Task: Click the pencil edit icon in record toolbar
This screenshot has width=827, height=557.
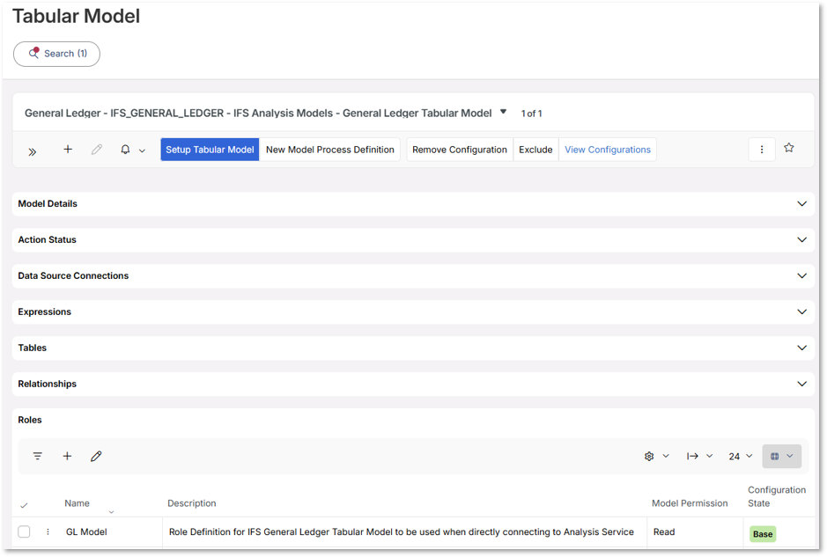Action: 97,150
